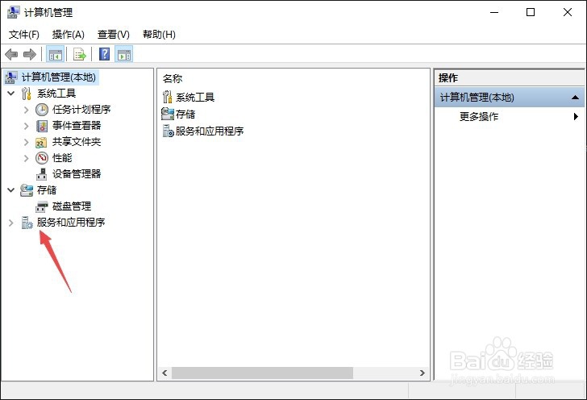Click the Back arrow toolbar icon
The image size is (587, 400).
coord(11,55)
